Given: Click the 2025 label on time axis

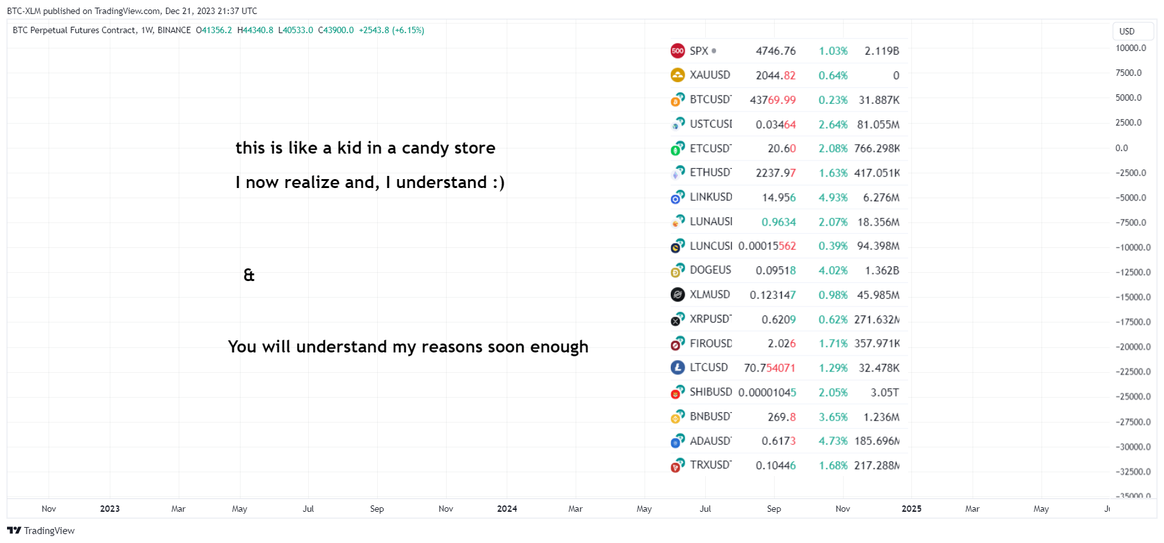Looking at the screenshot, I should point(911,509).
